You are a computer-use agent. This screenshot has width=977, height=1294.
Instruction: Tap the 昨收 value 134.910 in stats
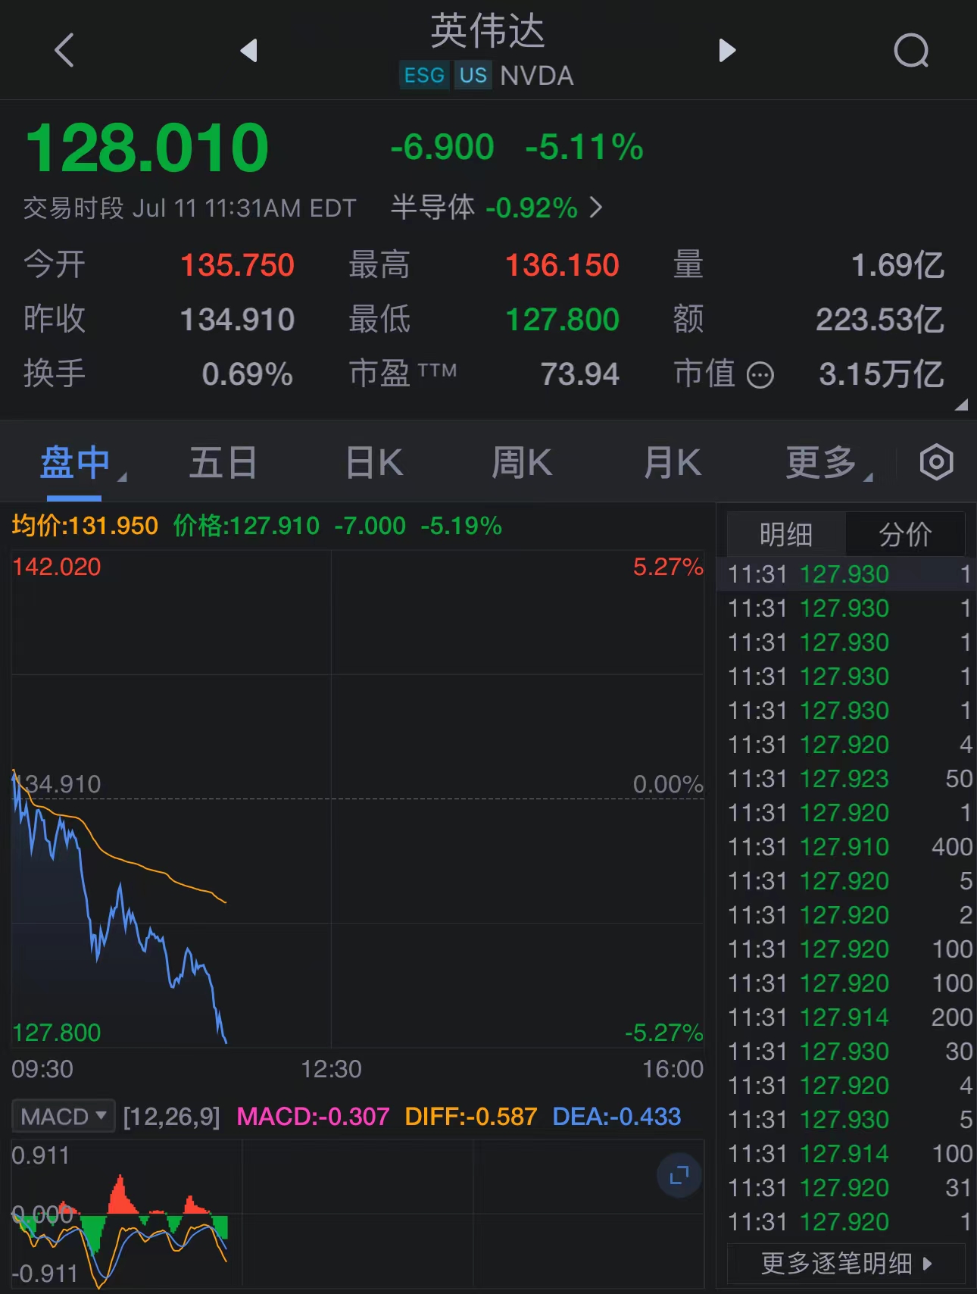coord(237,320)
